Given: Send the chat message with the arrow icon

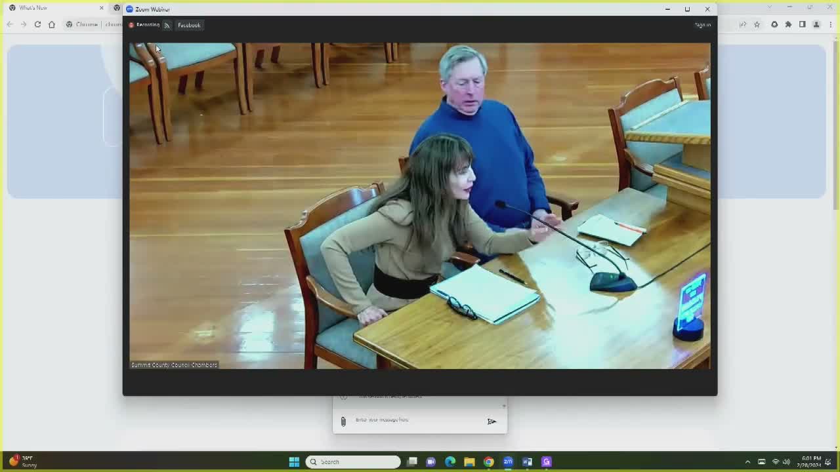Looking at the screenshot, I should click(x=492, y=422).
